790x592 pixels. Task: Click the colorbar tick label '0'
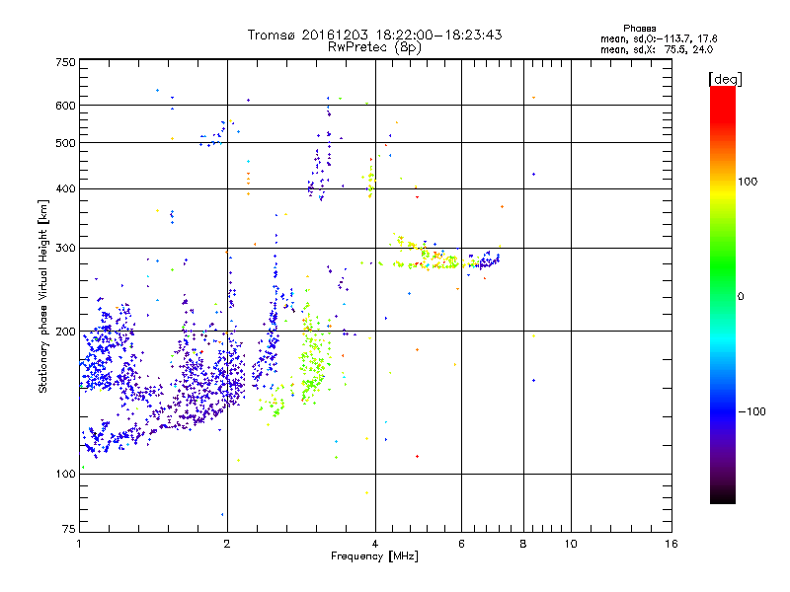(x=741, y=297)
